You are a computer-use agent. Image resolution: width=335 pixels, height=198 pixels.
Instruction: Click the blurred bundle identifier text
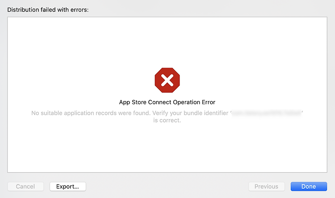click(x=267, y=113)
